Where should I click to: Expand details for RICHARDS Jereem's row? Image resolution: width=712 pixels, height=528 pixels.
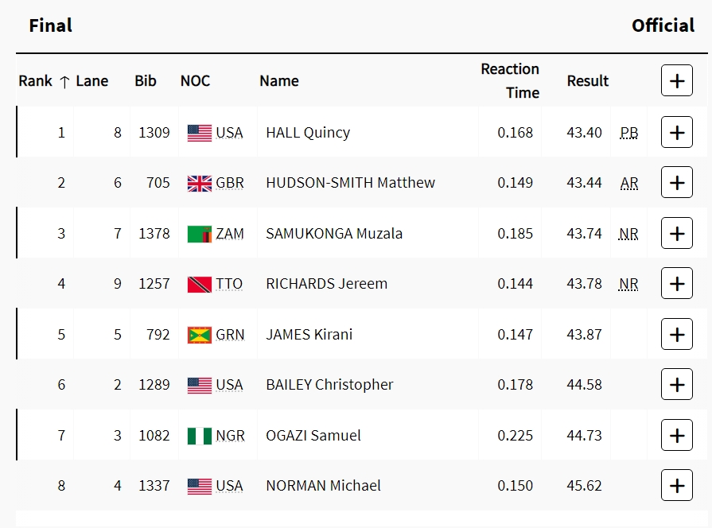tap(676, 284)
